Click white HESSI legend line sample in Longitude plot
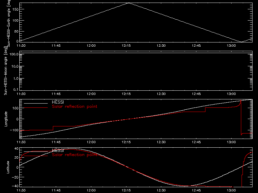The width and height of the screenshot is (258, 193). click(36, 103)
